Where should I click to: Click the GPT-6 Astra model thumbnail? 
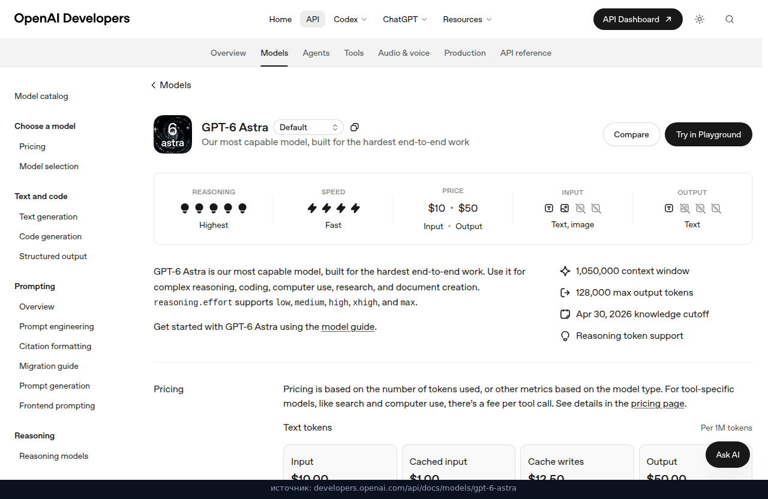point(173,134)
